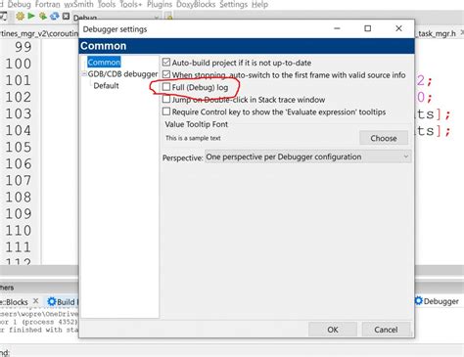The height and width of the screenshot is (357, 464).
Task: Collapse the GDB/CDB debugger tree node
Action: click(84, 74)
